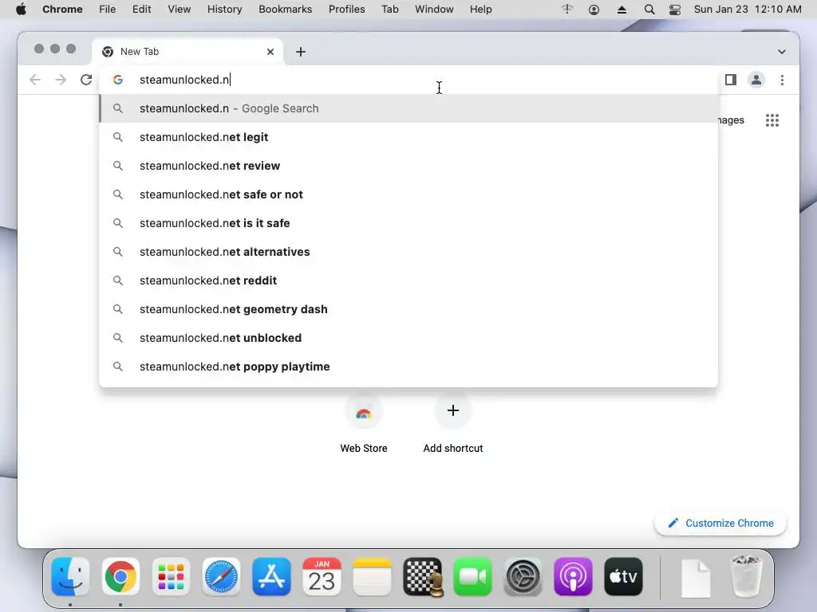This screenshot has width=817, height=612.
Task: Select 'steamunlocked.net legit' suggestion
Action: click(408, 137)
